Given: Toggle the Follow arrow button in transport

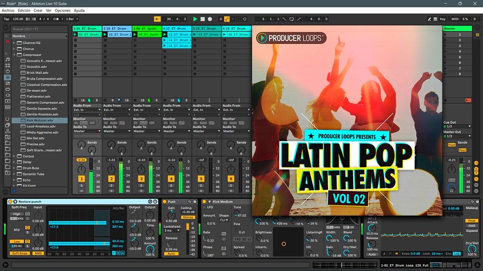Looking at the screenshot, I should [157, 19].
